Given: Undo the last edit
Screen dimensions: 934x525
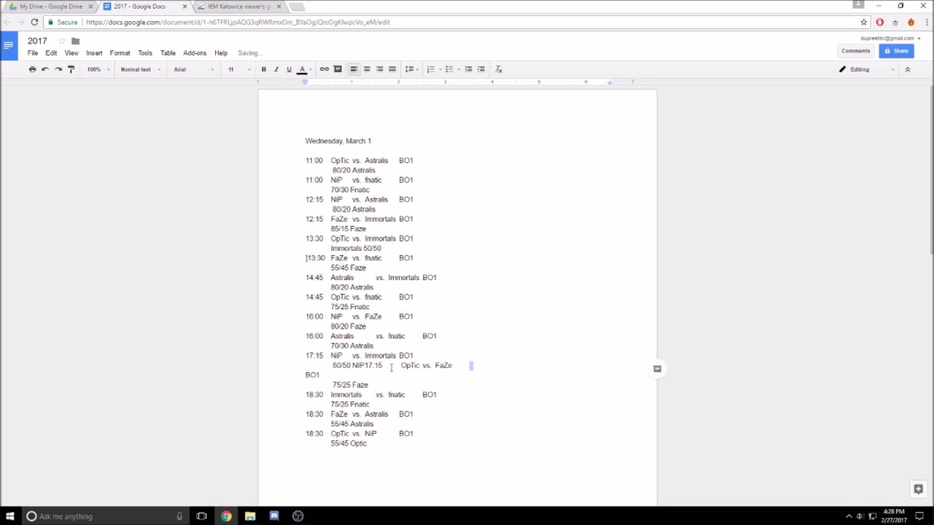Looking at the screenshot, I should [x=45, y=69].
